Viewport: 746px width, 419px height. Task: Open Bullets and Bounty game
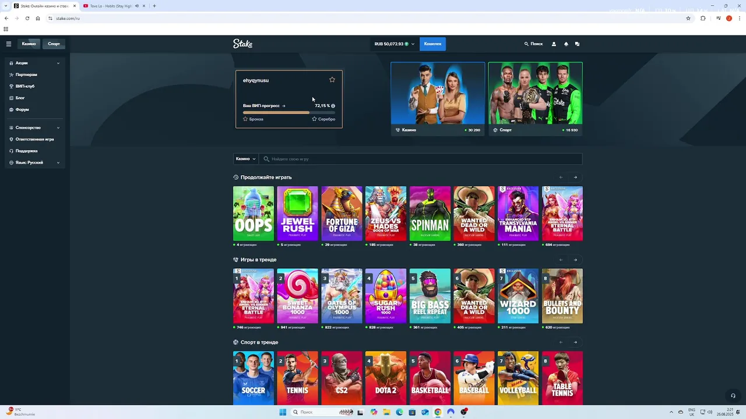tap(562, 296)
